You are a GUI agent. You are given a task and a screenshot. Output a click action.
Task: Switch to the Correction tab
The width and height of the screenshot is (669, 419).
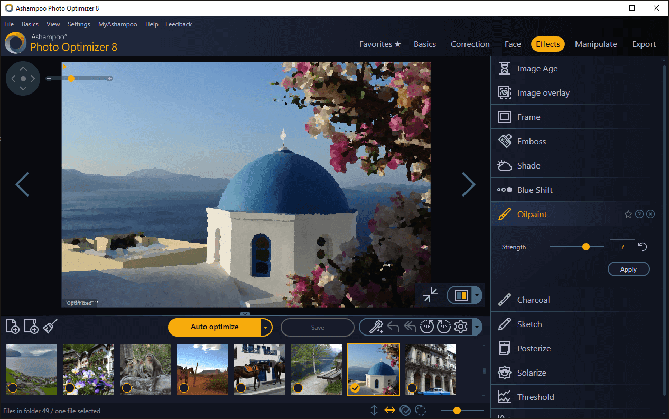tap(470, 44)
